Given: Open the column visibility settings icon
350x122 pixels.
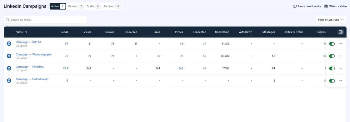Looking at the screenshot, I should coord(341,32).
